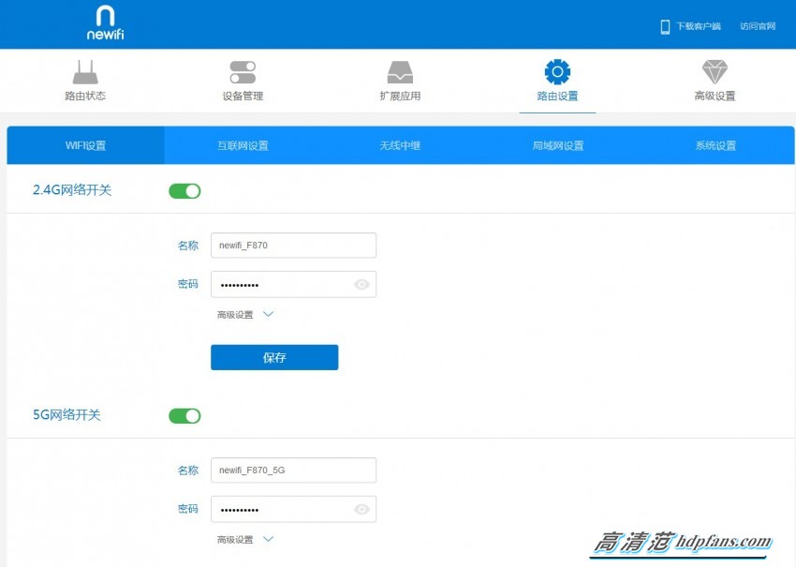The image size is (796, 567).
Task: Show the 2.4G password with eye icon
Action: click(361, 285)
